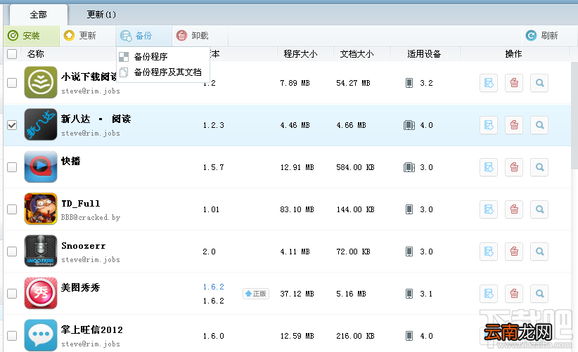Image resolution: width=578 pixels, height=352 pixels.
Task: Uninstall 新八达 阅读 via trash icon
Action: (514, 125)
